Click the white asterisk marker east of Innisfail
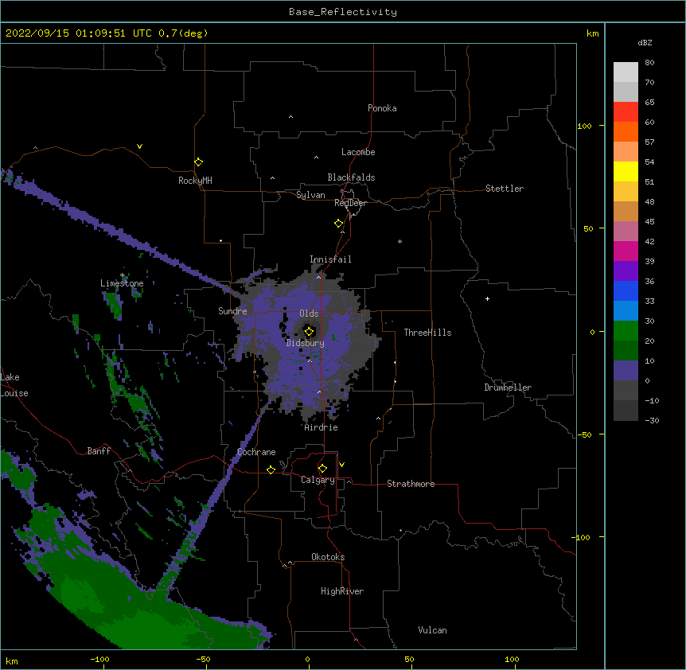 (x=400, y=241)
